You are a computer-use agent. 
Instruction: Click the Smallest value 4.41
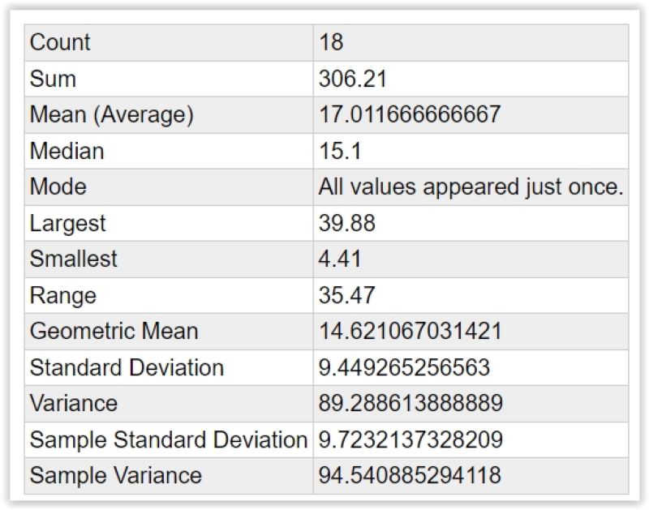pos(340,259)
